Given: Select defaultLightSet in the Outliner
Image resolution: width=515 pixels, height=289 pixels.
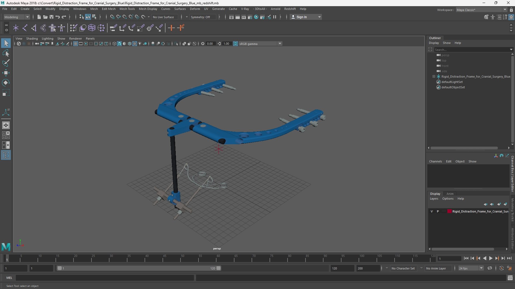Looking at the screenshot, I should (x=452, y=82).
